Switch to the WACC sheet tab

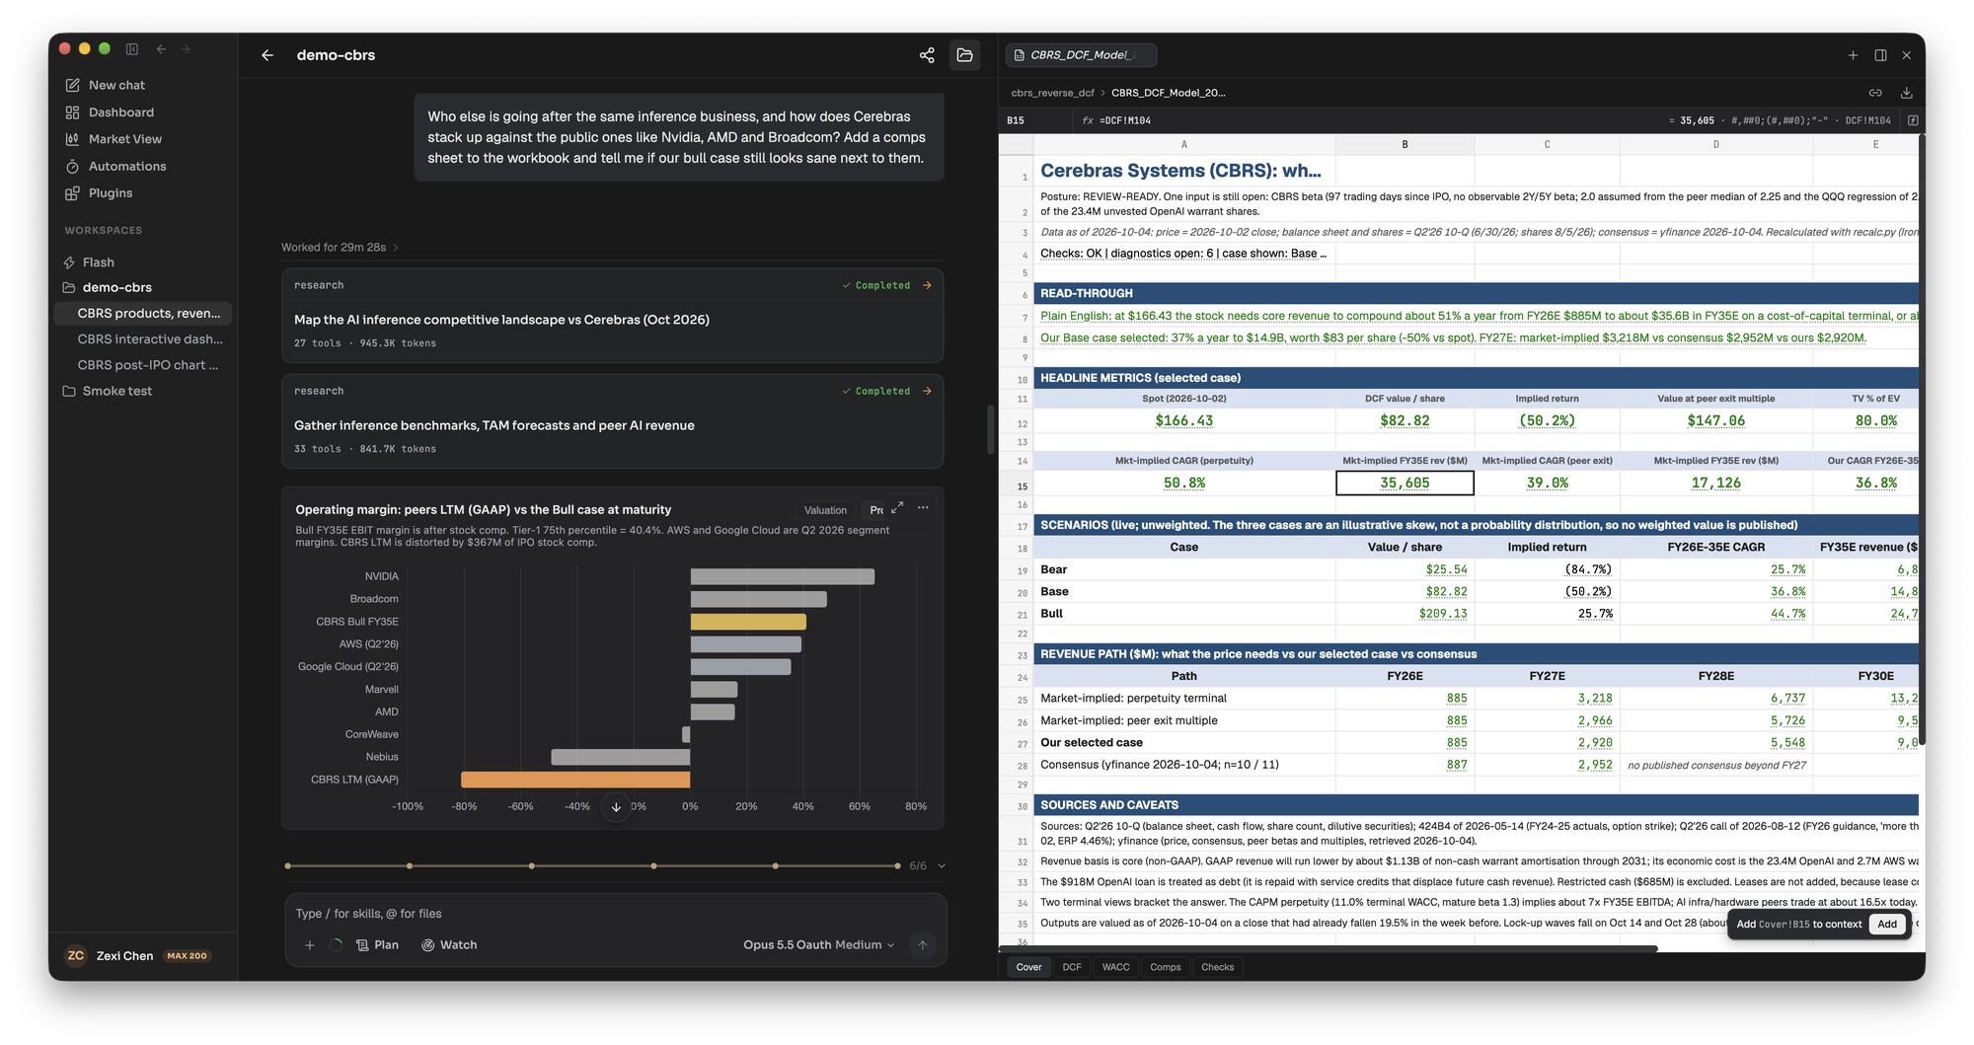coord(1115,967)
